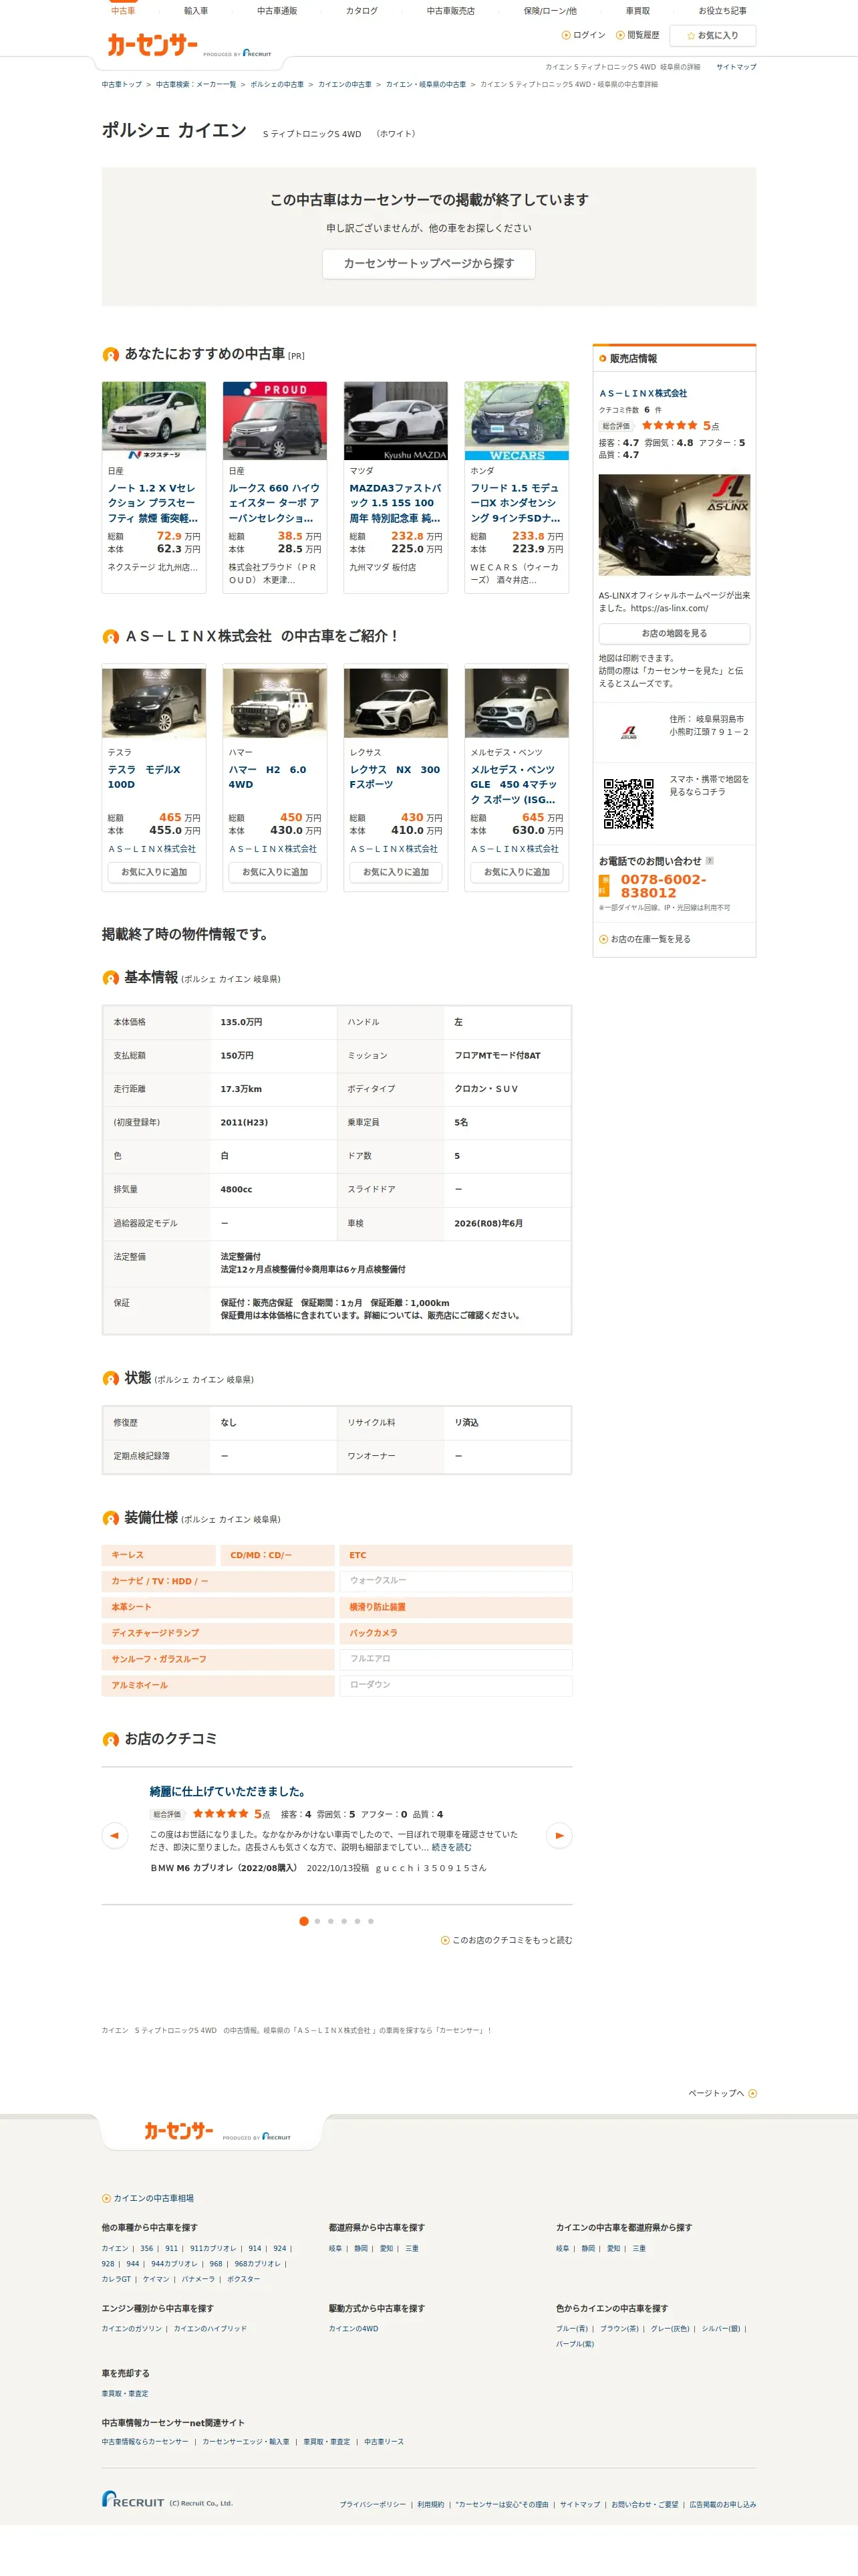Open the テスラ モデルX 100D listing
This screenshot has width=858, height=2576.
145,777
